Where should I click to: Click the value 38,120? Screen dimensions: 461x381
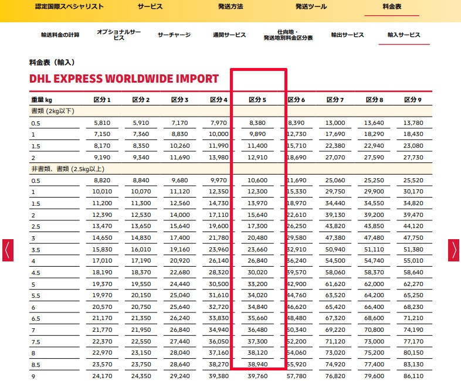pyautogui.click(x=257, y=353)
